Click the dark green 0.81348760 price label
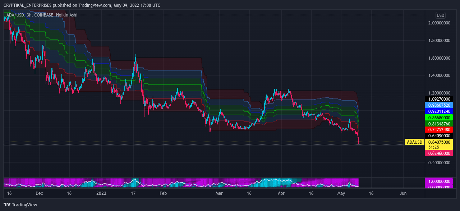460x211 pixels. pyautogui.click(x=439, y=124)
